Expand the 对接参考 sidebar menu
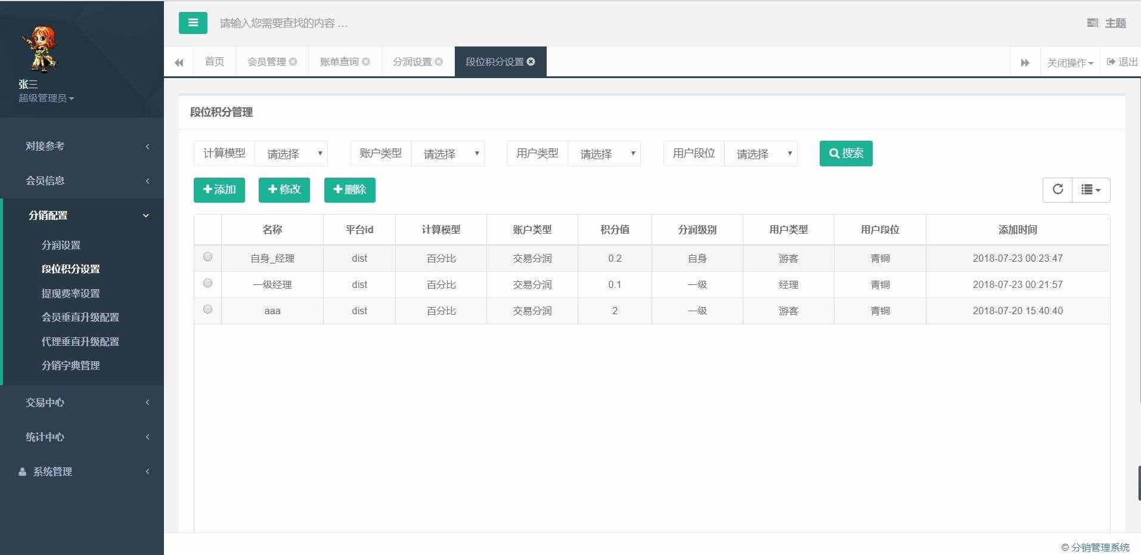The image size is (1141, 555). tap(82, 146)
